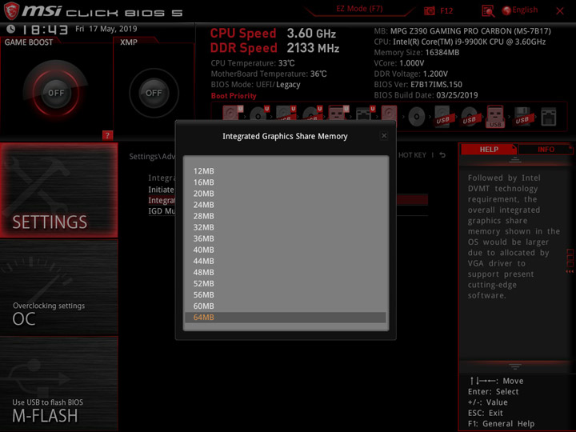Click the Settings\Adv breadcrumb path
Image resolution: width=576 pixels, height=432 pixels.
click(x=152, y=157)
